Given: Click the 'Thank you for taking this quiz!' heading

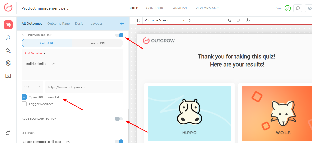Looking at the screenshot, I should pyautogui.click(x=236, y=56).
